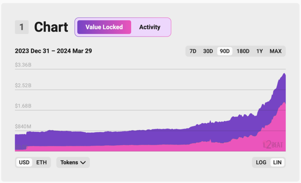Select the Value Locked tab
301x183 pixels.
pos(104,27)
